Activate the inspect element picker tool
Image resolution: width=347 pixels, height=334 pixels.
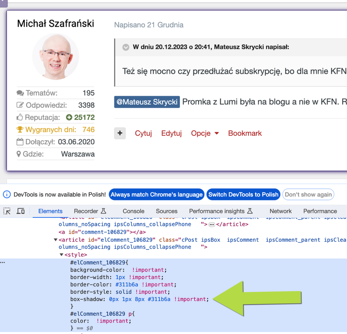[x=7, y=211]
